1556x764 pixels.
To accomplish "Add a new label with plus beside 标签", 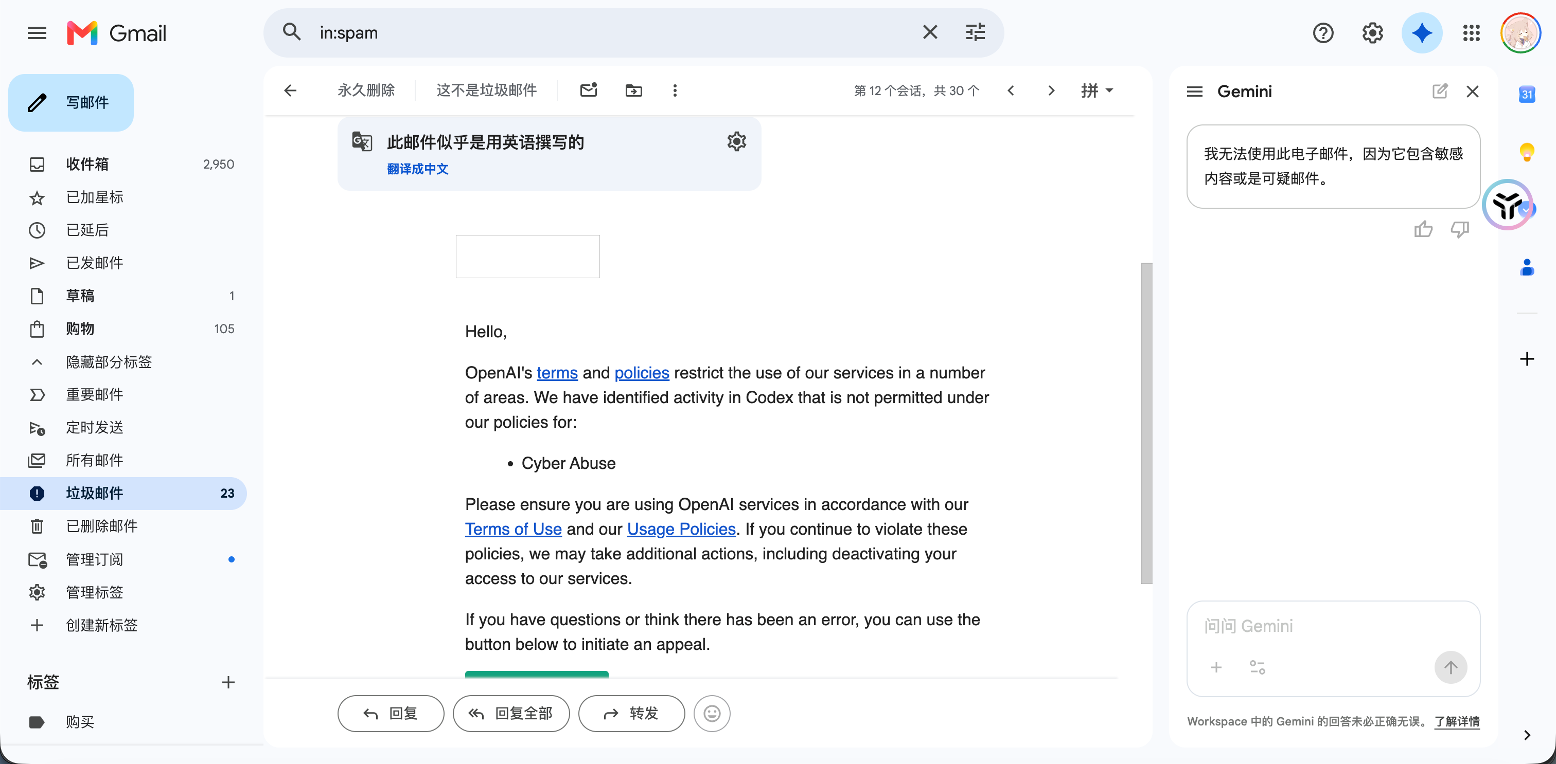I will (228, 683).
